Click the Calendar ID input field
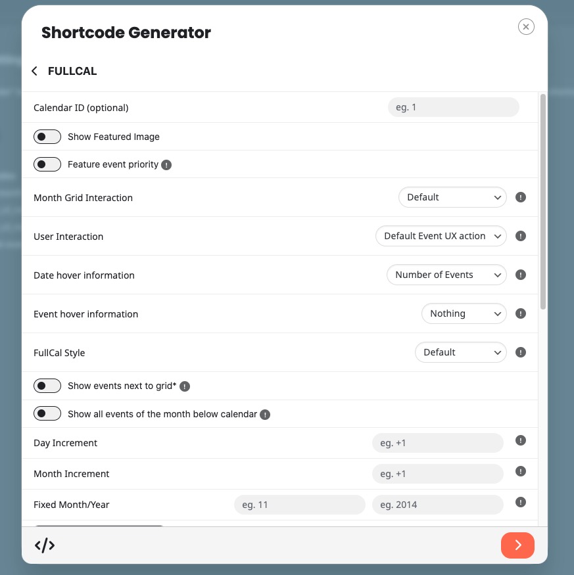 point(453,107)
